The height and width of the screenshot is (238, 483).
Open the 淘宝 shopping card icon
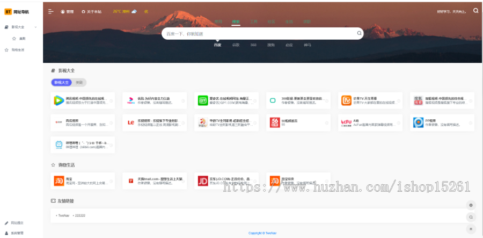point(58,181)
